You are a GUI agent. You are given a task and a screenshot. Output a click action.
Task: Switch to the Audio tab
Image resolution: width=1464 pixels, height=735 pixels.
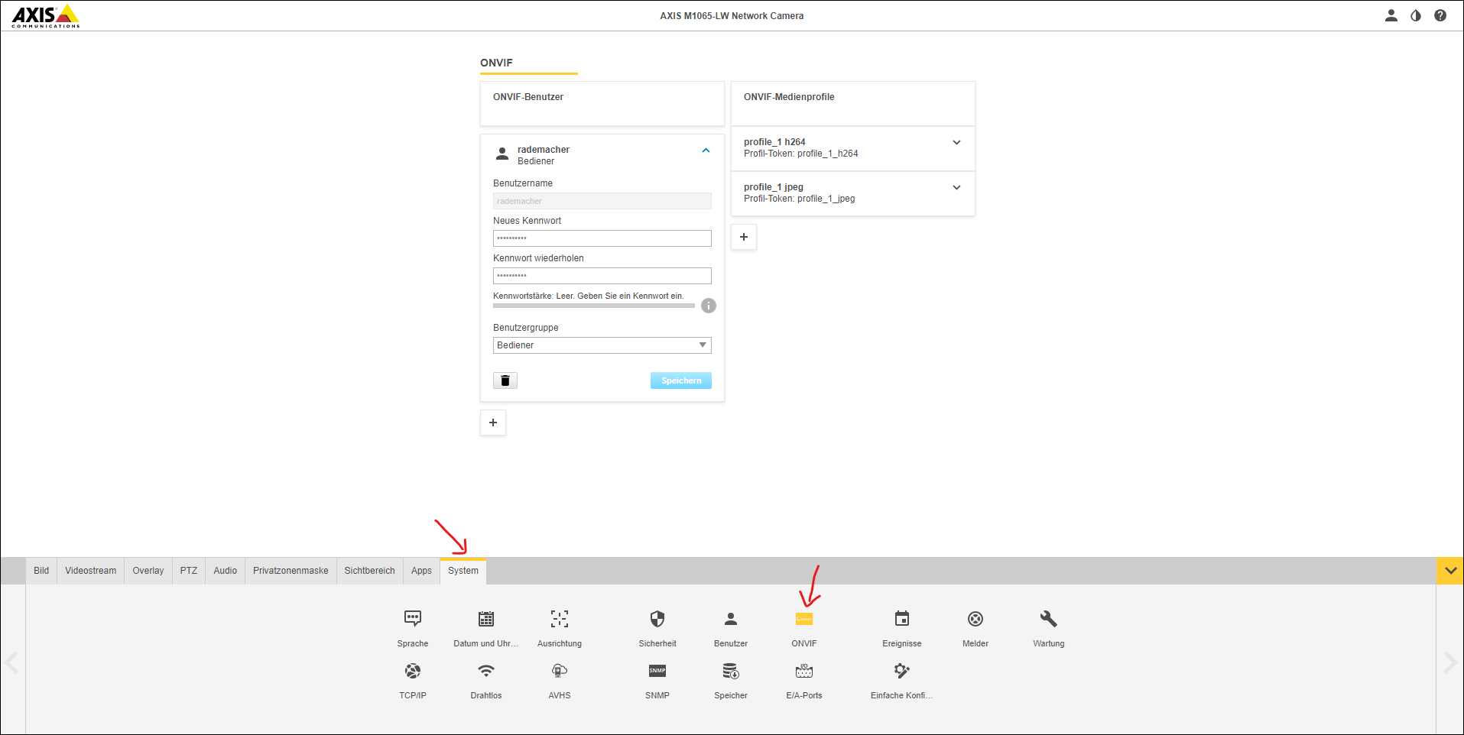(226, 571)
